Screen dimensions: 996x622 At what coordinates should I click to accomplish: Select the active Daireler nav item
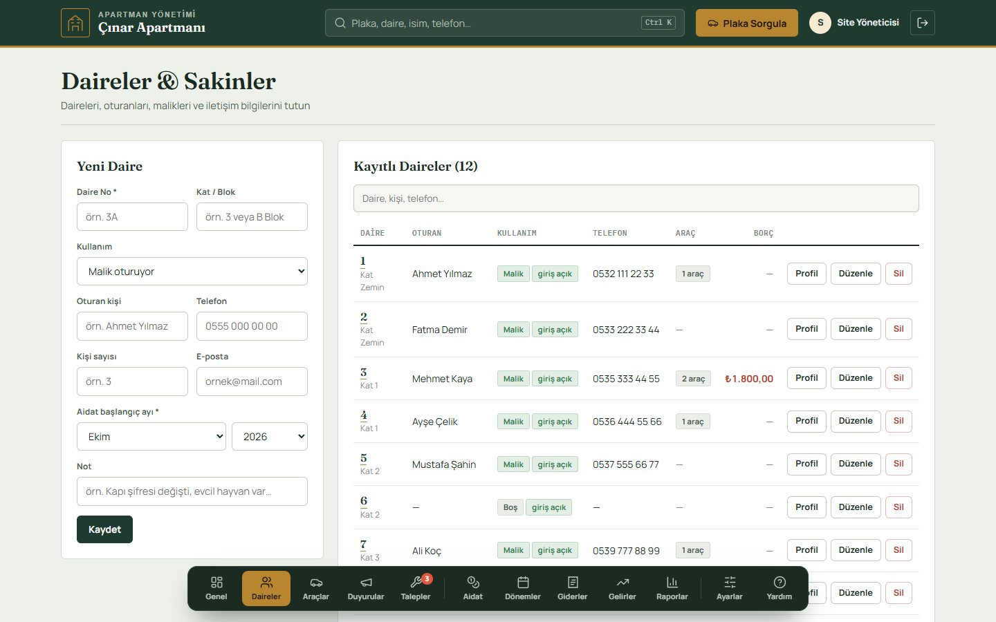click(266, 588)
